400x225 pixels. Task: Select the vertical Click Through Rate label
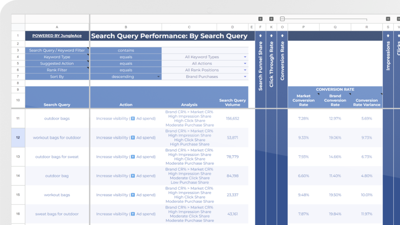(x=271, y=64)
